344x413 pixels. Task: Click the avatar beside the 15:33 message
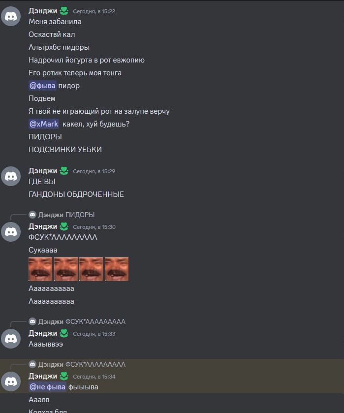point(11,339)
